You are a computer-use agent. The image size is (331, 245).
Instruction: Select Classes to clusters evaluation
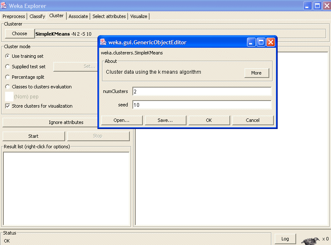(x=8, y=87)
